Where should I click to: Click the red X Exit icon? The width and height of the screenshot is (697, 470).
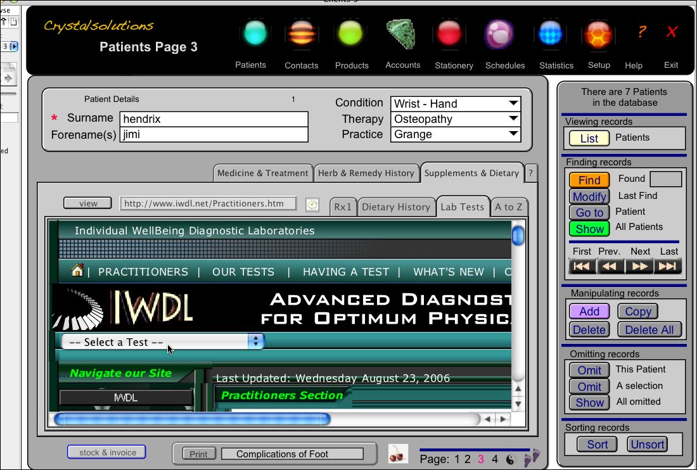click(672, 32)
